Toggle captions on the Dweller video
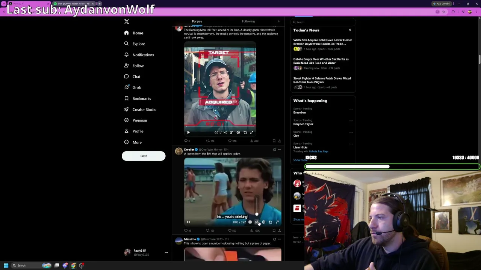The width and height of the screenshot is (481, 270). coord(250,222)
